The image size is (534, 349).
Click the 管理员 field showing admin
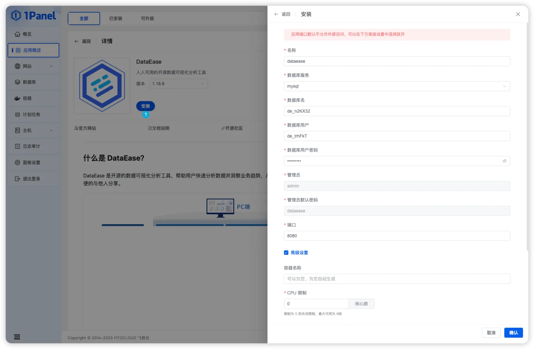point(397,186)
